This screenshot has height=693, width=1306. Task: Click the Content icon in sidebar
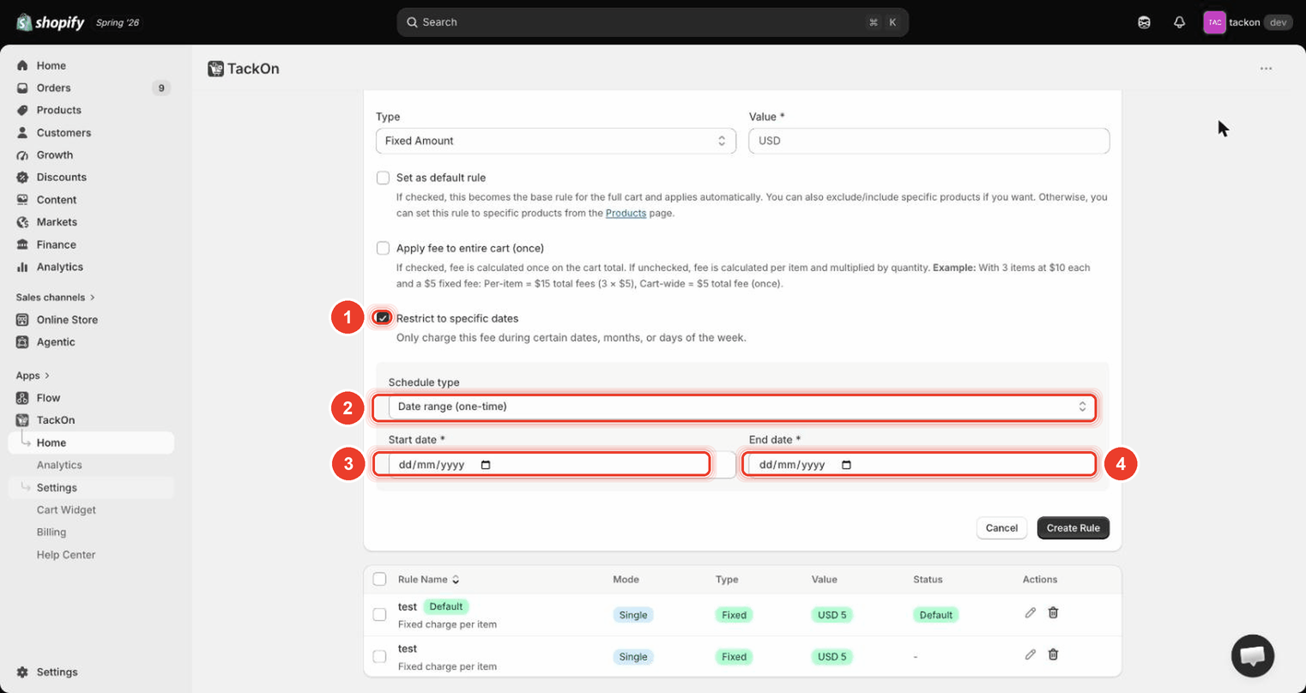click(x=22, y=200)
